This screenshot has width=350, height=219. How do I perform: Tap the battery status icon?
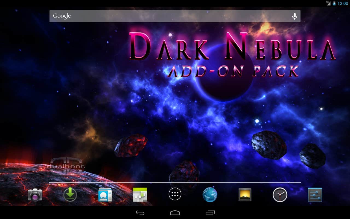pos(334,3)
